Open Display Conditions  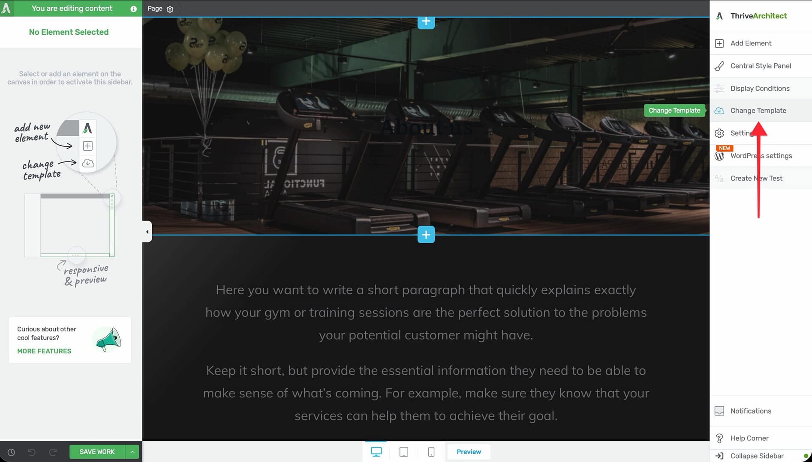(759, 89)
